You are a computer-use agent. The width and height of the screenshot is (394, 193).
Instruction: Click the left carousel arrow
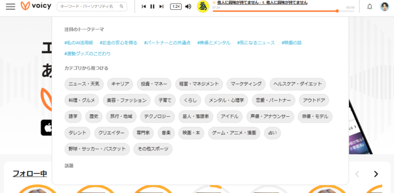pyautogui.click(x=357, y=174)
